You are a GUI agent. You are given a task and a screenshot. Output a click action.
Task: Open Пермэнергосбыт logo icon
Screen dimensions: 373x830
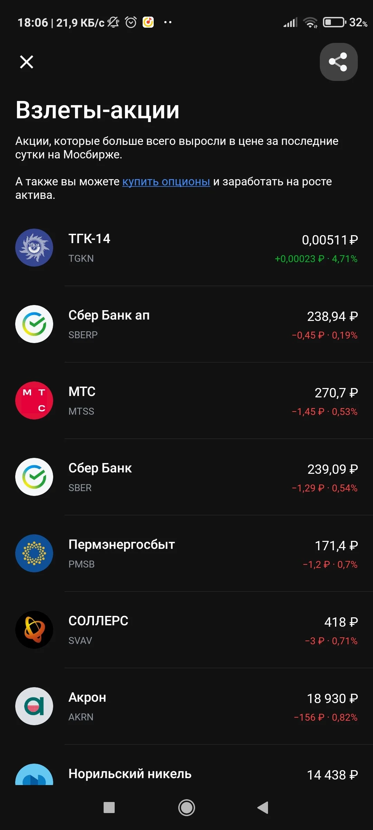[x=34, y=553]
